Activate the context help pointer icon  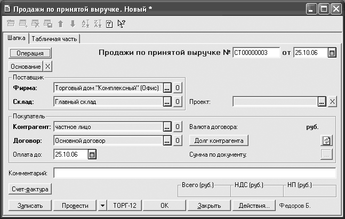pyautogui.click(x=121, y=24)
